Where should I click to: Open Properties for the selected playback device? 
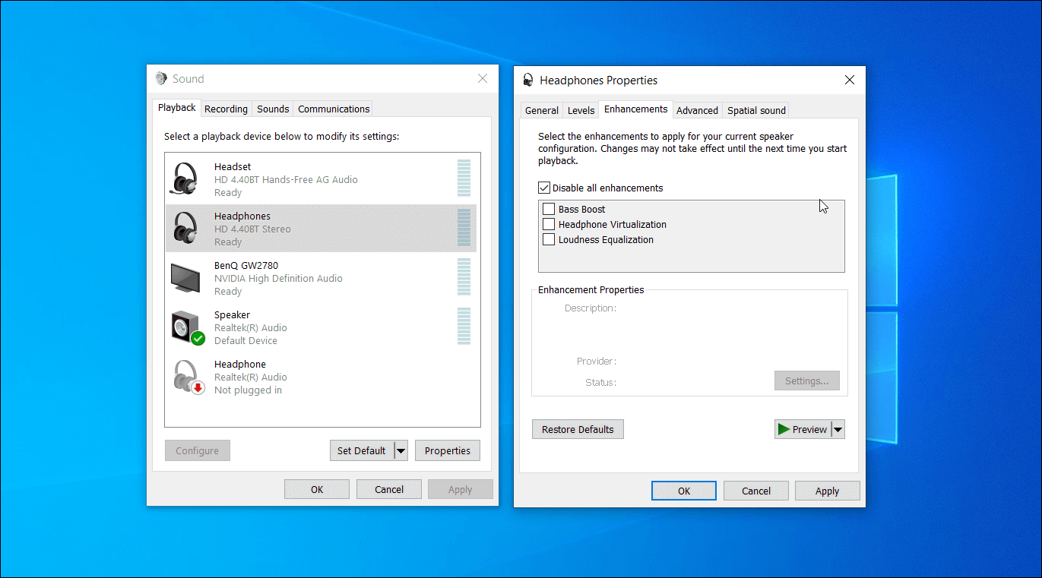(x=447, y=450)
